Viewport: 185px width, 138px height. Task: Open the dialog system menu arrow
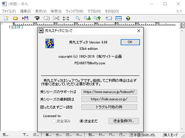41,31
